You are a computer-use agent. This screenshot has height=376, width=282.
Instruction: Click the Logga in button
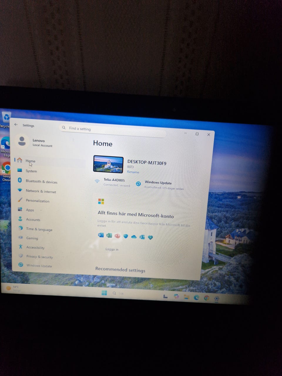(x=112, y=249)
